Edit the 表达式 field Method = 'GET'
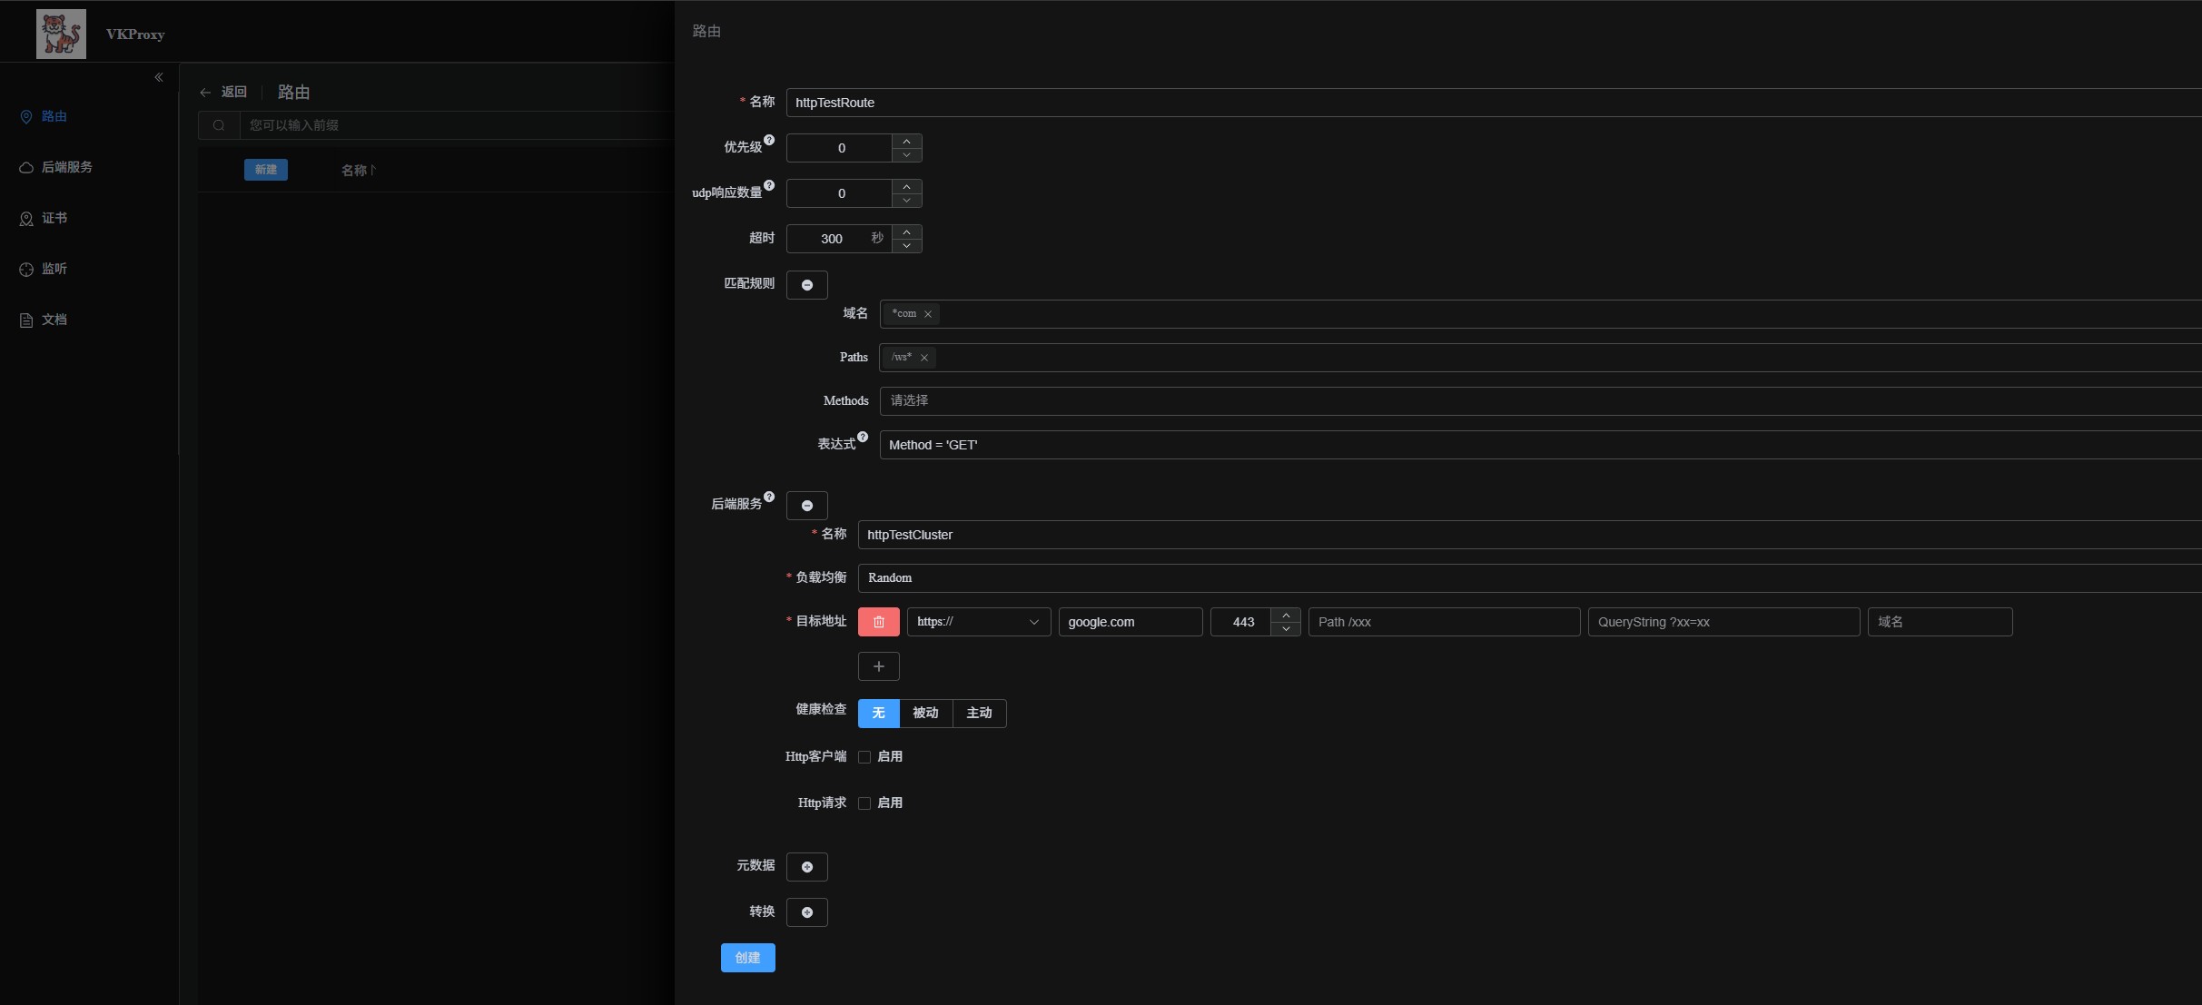Screen dimensions: 2202x1005 coord(1541,445)
